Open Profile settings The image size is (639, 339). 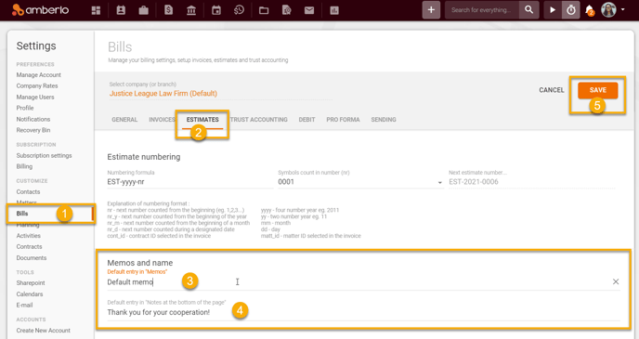coord(25,108)
